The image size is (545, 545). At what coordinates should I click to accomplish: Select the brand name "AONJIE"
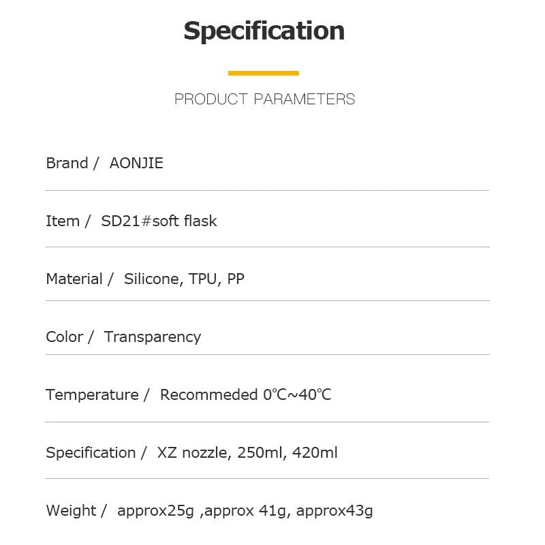(x=136, y=163)
